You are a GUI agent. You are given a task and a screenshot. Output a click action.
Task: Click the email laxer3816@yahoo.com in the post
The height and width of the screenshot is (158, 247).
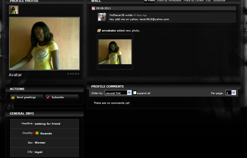pyautogui.click(x=154, y=19)
